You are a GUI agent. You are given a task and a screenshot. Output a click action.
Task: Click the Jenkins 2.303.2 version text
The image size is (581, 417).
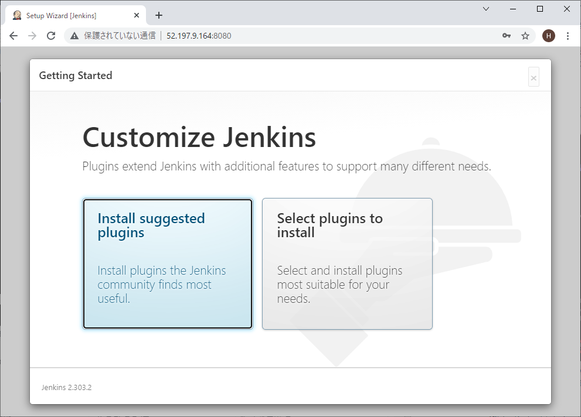tap(66, 388)
